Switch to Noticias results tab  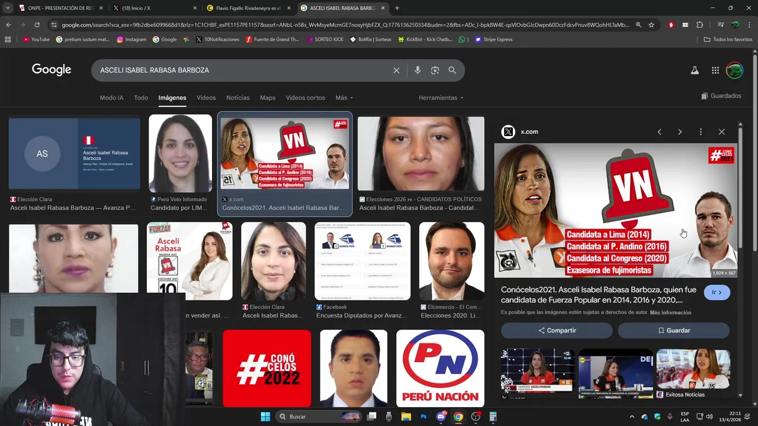238,98
